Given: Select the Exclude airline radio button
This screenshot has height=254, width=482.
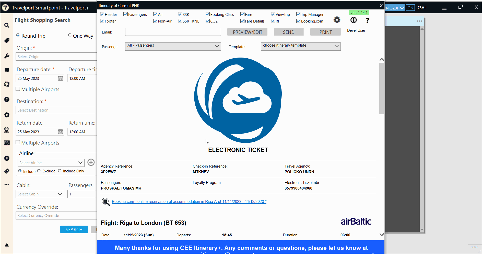Looking at the screenshot, I should pos(39,171).
